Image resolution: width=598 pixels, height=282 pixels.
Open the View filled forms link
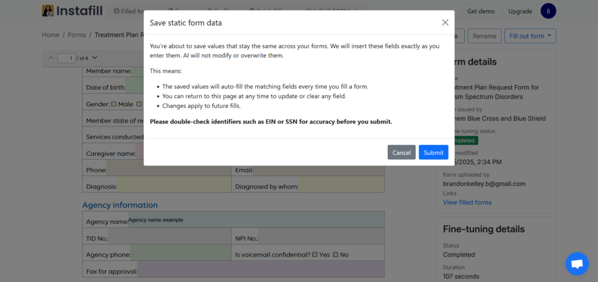coord(467,202)
